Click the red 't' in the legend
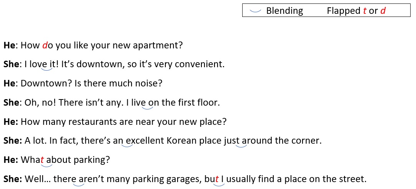 [x=365, y=11]
